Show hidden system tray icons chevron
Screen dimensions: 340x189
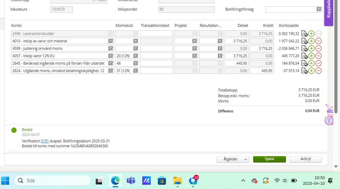243,181
